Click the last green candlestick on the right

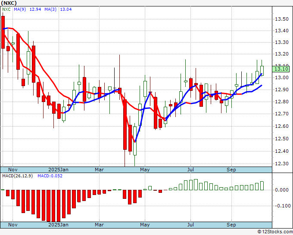[262, 70]
